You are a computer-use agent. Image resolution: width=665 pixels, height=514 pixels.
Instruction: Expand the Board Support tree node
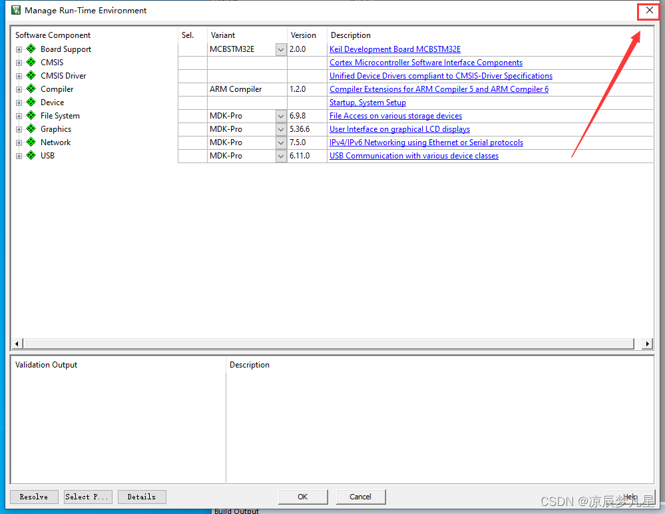tap(19, 50)
